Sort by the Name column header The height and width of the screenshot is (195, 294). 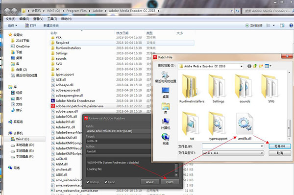tap(53, 33)
